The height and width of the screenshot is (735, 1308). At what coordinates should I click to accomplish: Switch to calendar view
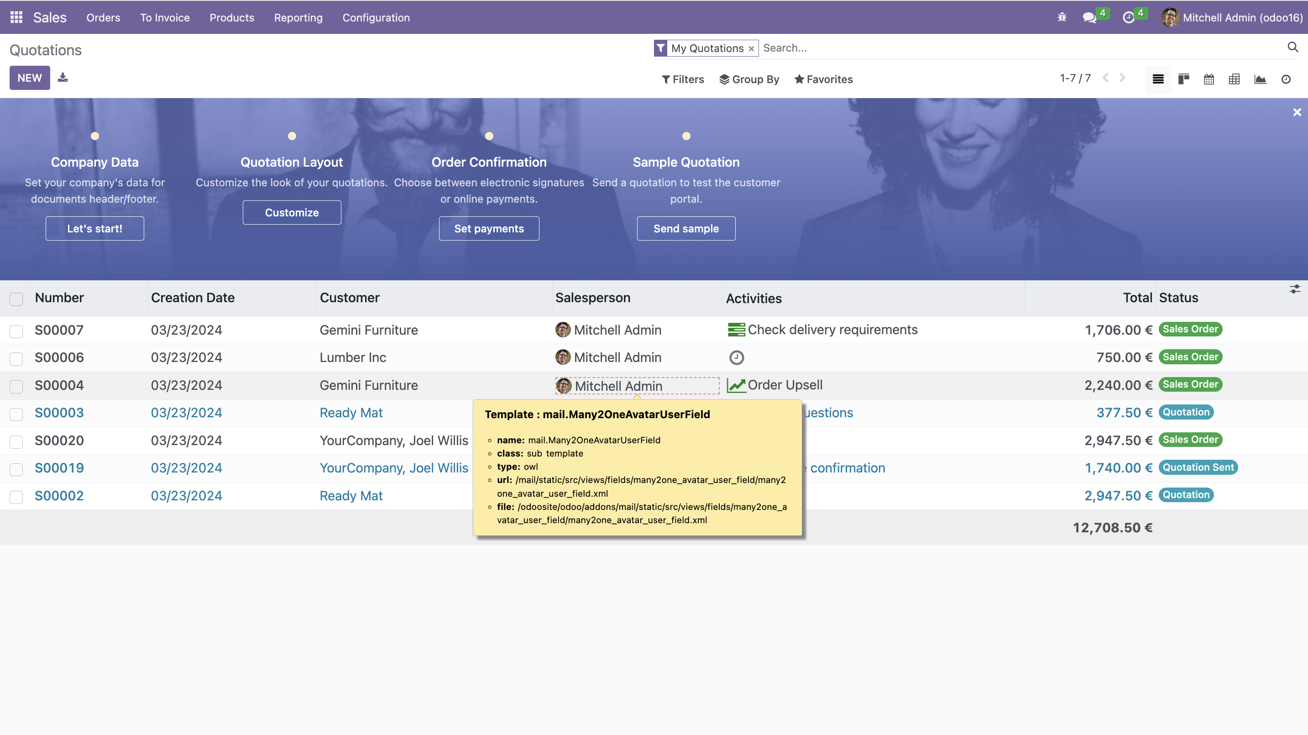[x=1209, y=79]
